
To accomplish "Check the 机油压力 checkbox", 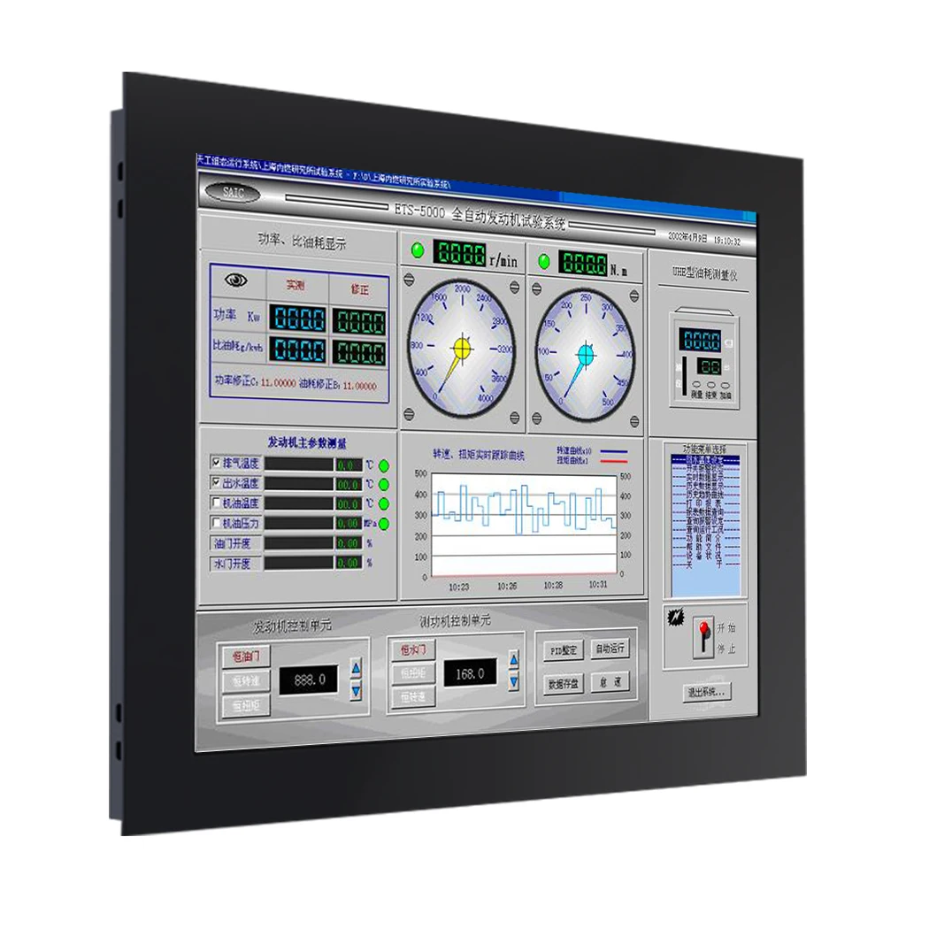I will (x=216, y=523).
